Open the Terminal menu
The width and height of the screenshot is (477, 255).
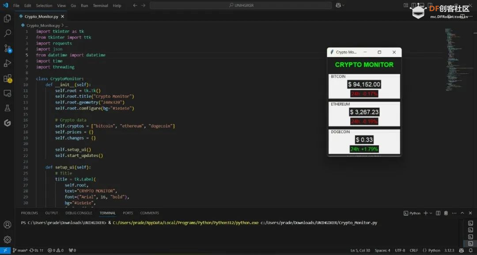point(100,5)
